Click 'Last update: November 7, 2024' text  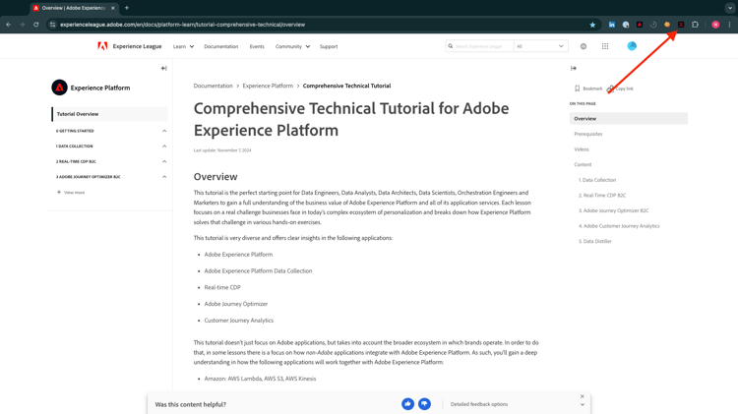(222, 150)
